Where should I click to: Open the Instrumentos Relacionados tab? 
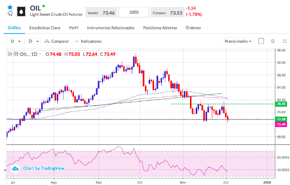pos(110,28)
